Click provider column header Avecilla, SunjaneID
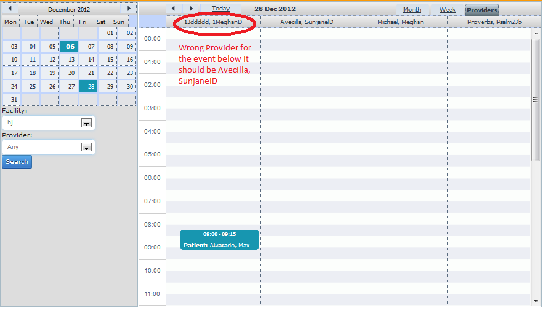 (307, 22)
